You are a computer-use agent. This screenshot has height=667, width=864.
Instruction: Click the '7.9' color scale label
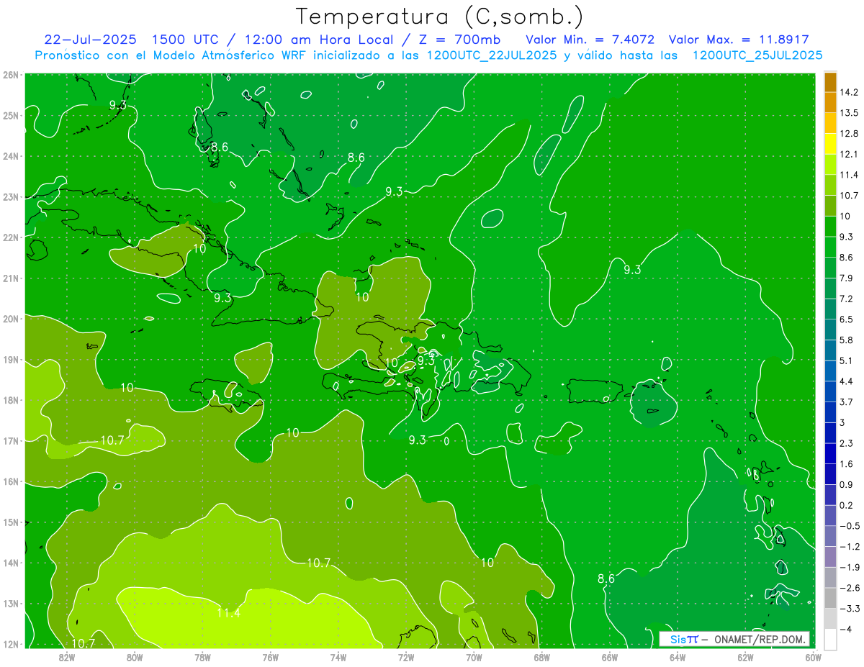(846, 278)
